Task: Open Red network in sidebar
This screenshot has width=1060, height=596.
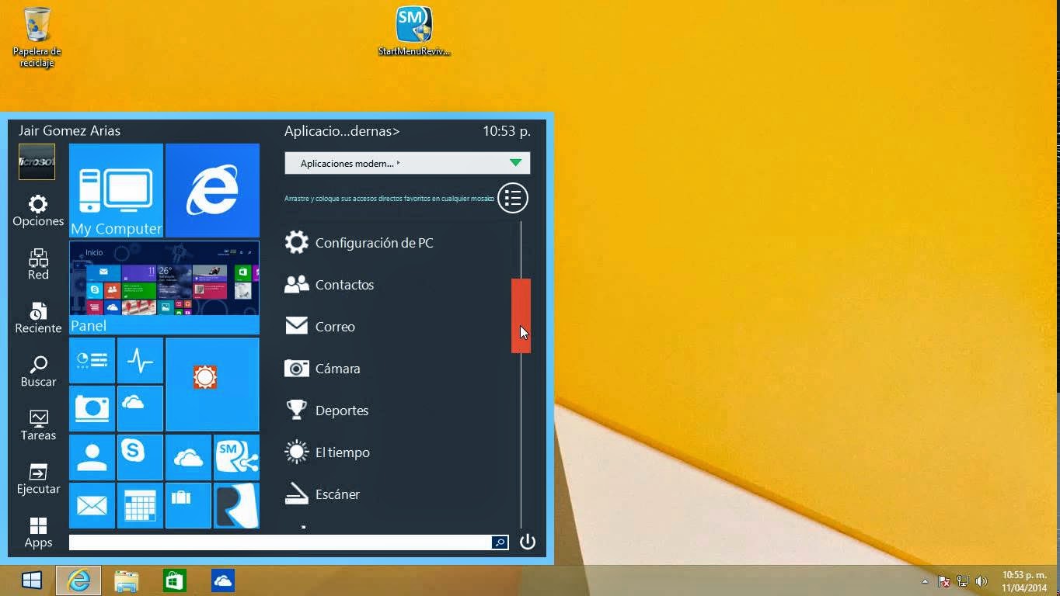Action: 38,264
